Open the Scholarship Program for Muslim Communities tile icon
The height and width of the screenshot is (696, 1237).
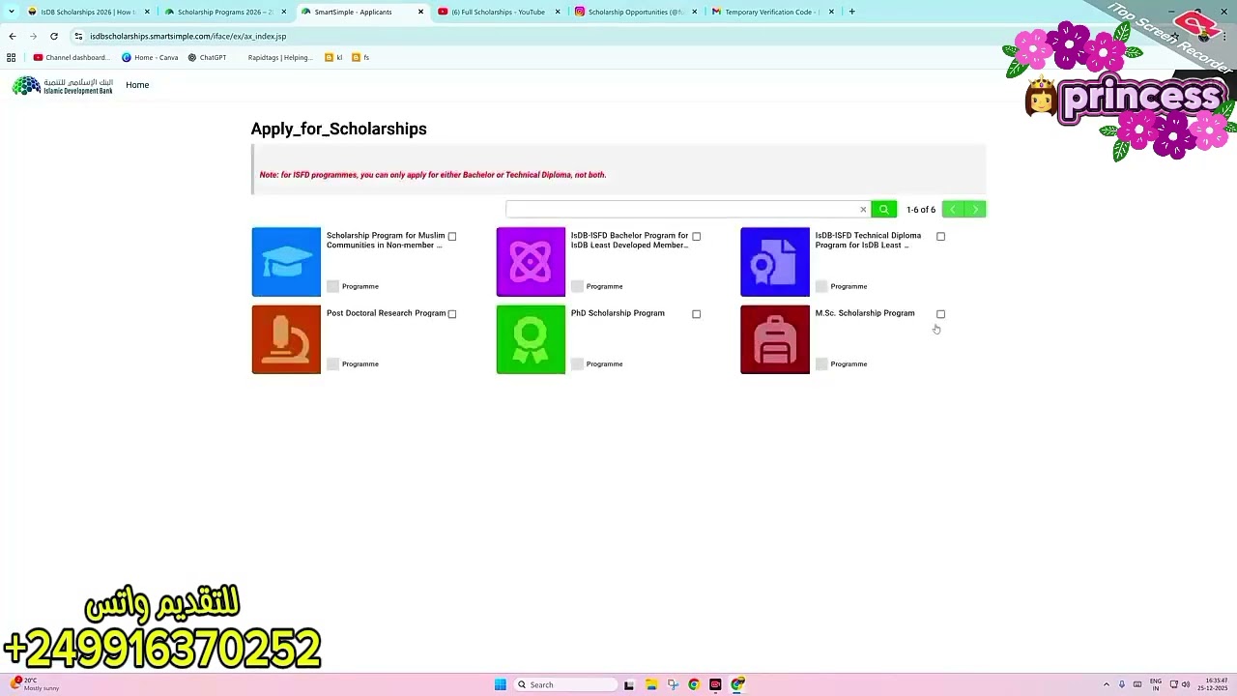coord(286,262)
